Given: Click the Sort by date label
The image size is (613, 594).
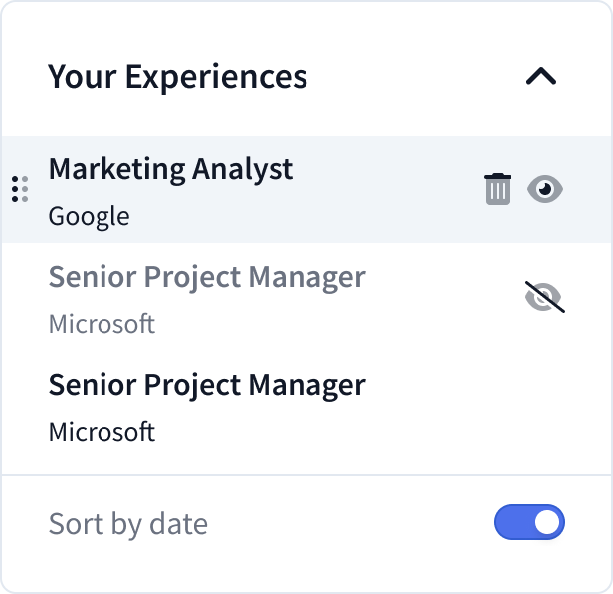Looking at the screenshot, I should click(x=127, y=524).
